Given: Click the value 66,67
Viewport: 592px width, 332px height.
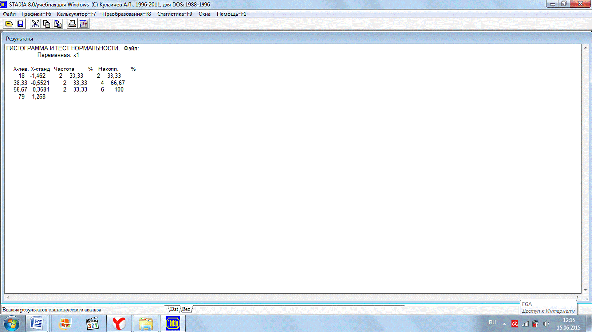Looking at the screenshot, I should 118,83.
